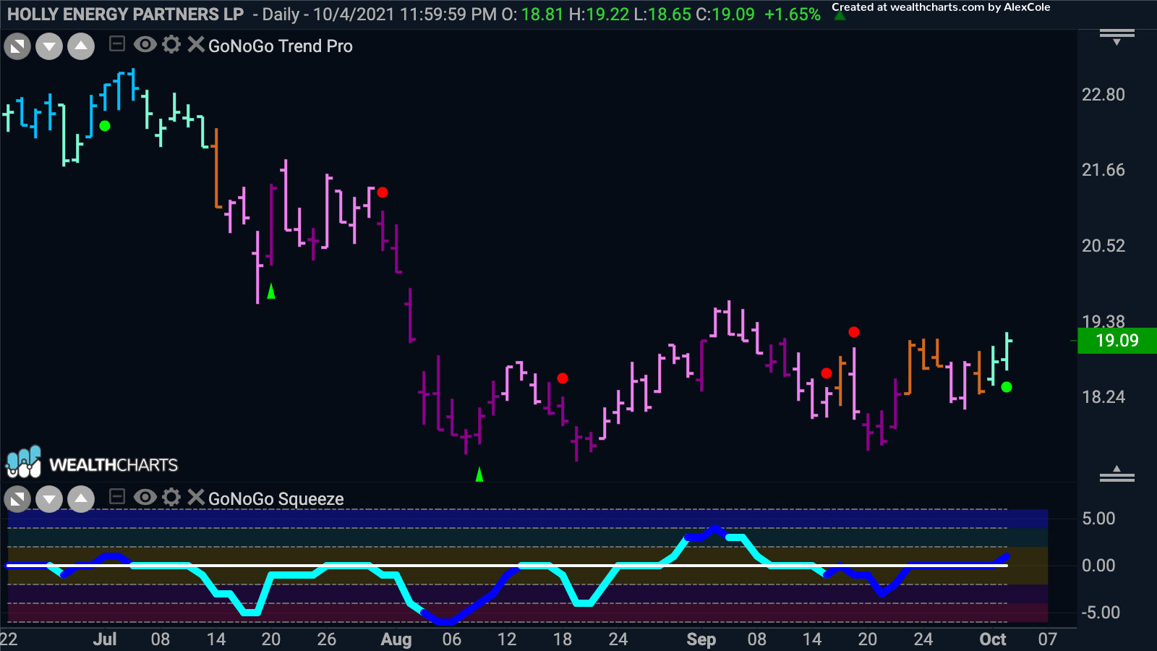Click the red dot signal near August start

(383, 192)
